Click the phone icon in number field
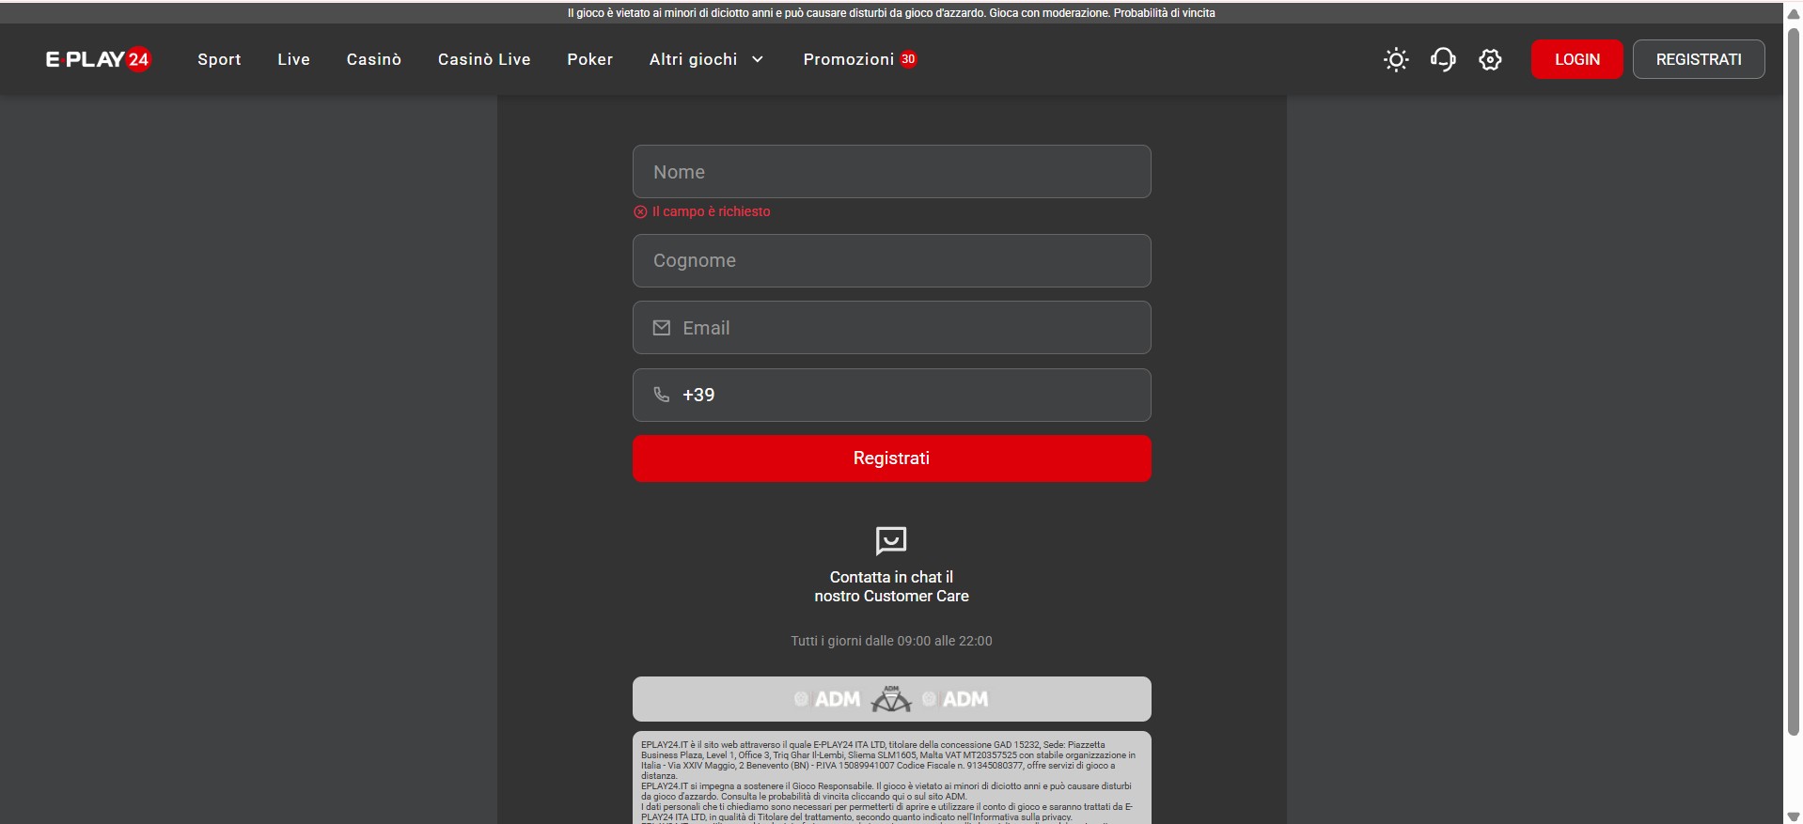 pos(662,395)
